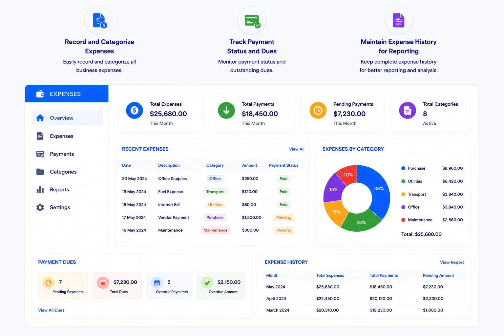Viewport: 504px width, 336px height.
Task: Click the 5 Overdue Payments card
Action: [169, 285]
